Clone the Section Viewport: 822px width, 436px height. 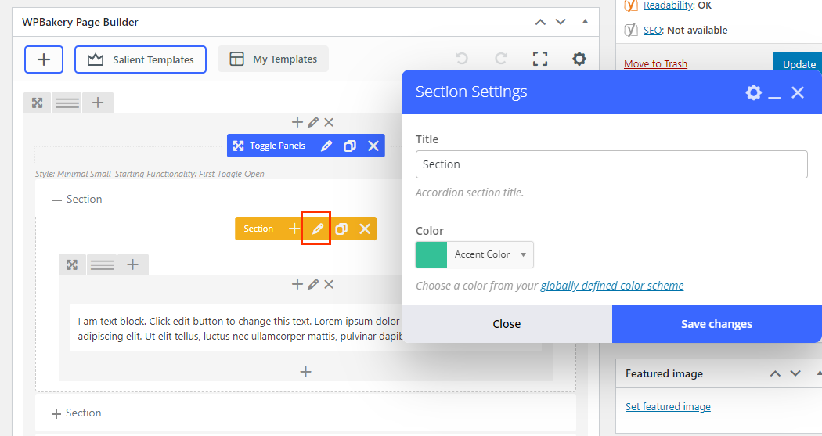[341, 229]
